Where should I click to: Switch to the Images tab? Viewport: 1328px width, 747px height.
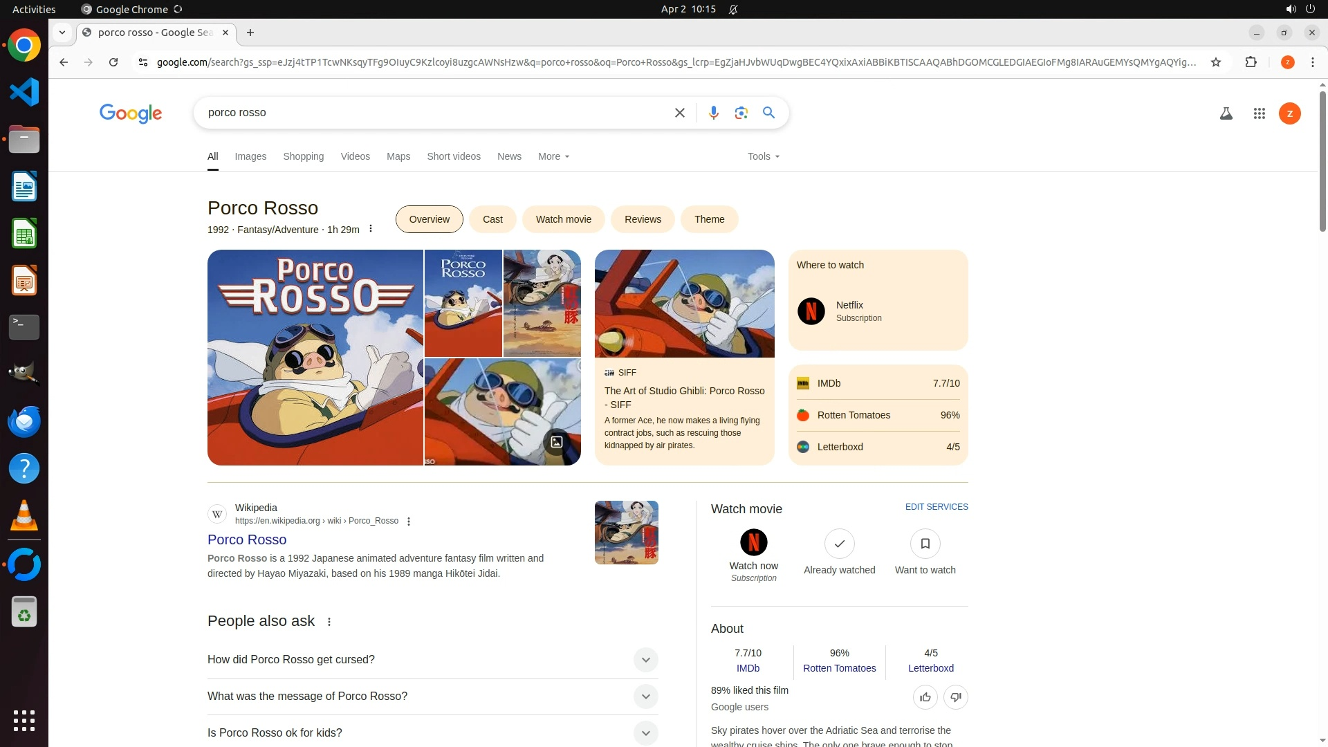click(x=250, y=156)
